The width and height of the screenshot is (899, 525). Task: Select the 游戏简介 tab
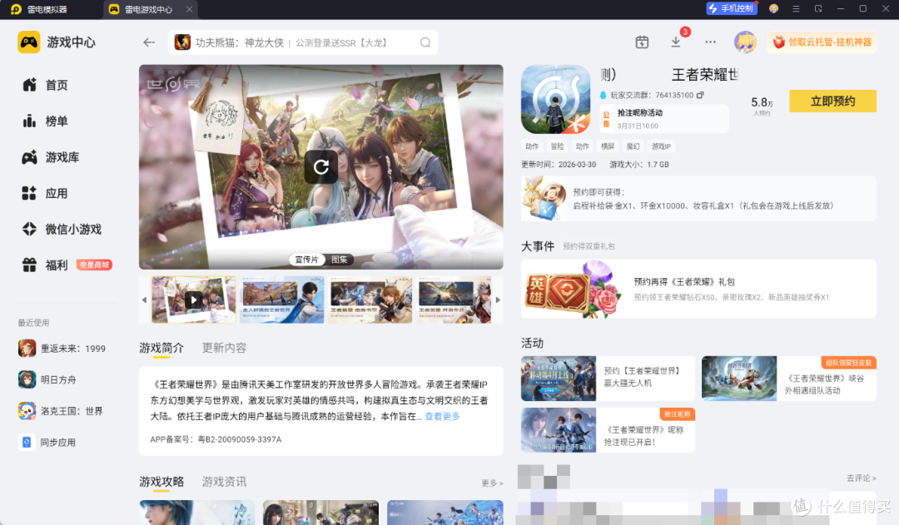point(161,348)
